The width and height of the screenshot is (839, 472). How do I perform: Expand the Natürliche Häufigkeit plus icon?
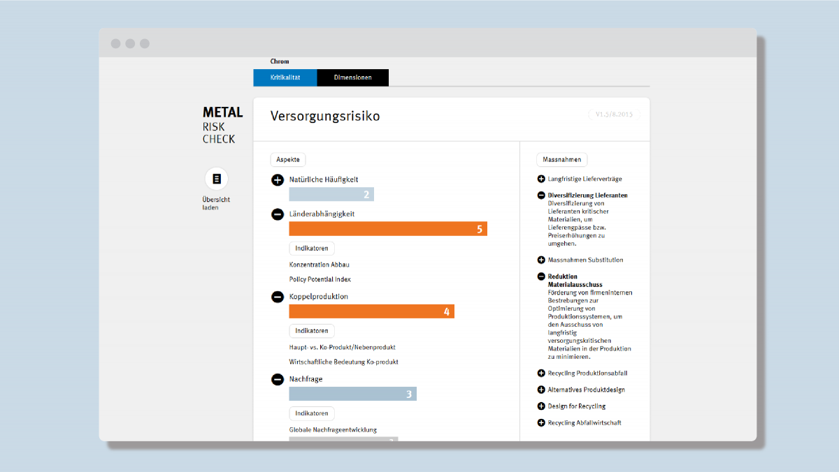[x=278, y=180]
